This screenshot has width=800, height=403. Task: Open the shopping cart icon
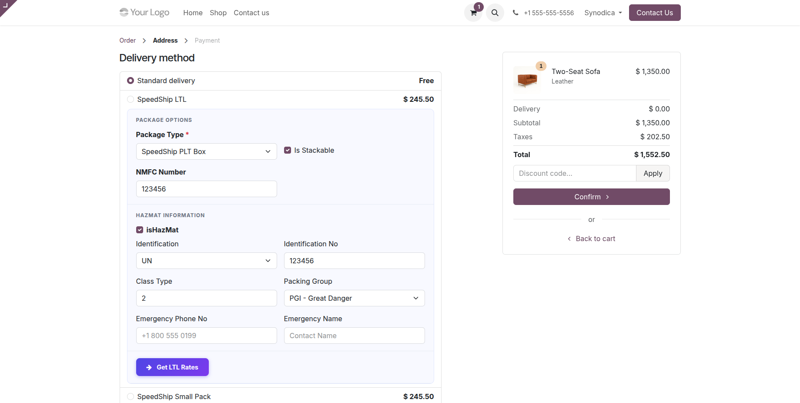pos(473,13)
